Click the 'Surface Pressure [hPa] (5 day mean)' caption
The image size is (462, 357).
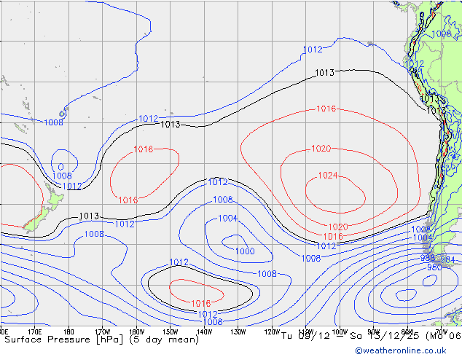click(x=102, y=340)
